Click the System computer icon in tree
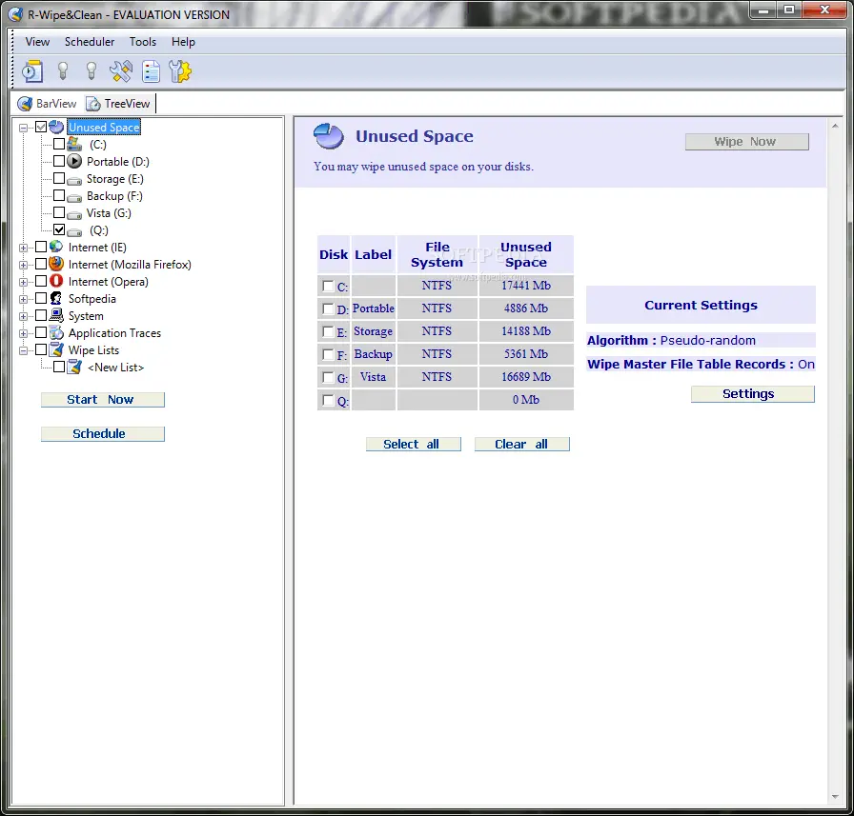 (56, 315)
